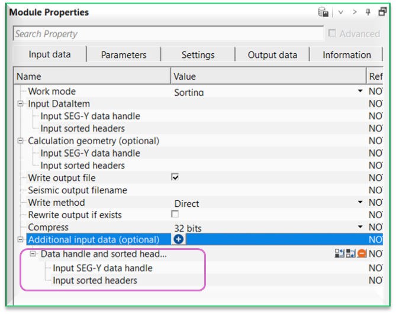The image size is (396, 315).
Task: Tick the Advanced checkbox
Action: [x=332, y=34]
